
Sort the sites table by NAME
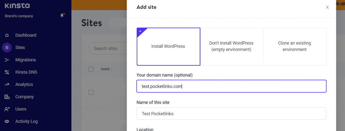[x=107, y=69]
